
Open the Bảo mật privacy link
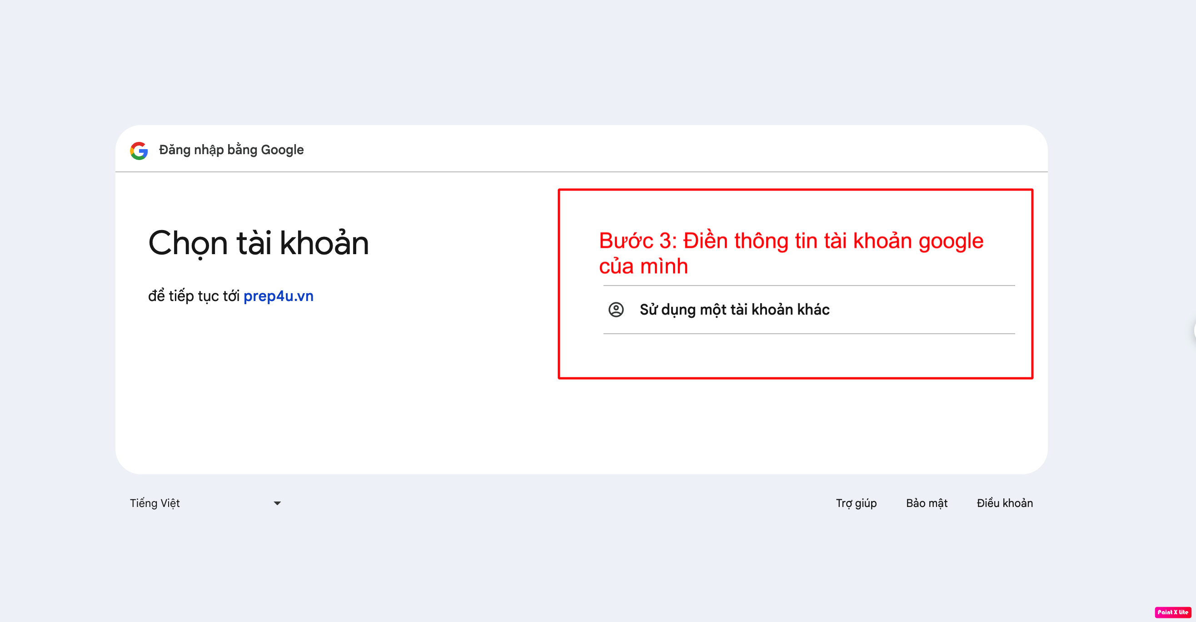(x=927, y=503)
